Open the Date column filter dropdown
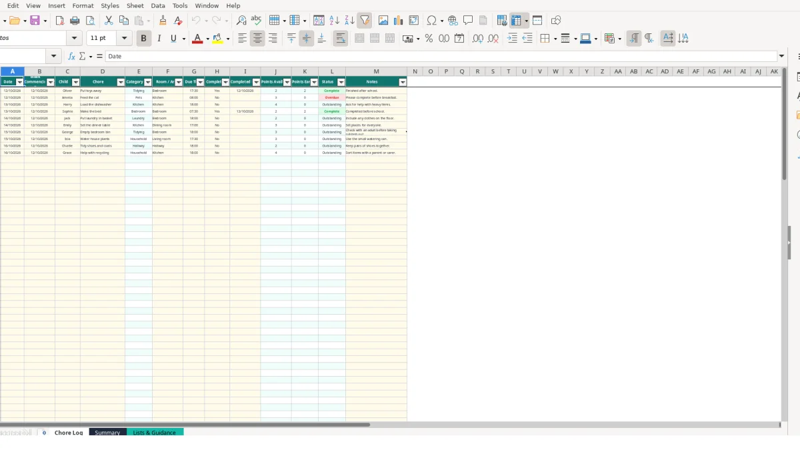Viewport: 800px width, 450px height. click(20, 82)
